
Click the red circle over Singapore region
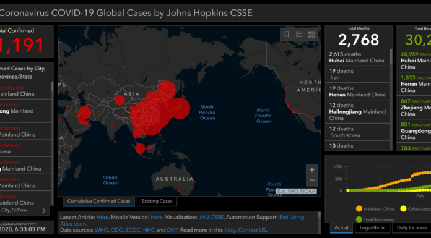tap(140, 148)
